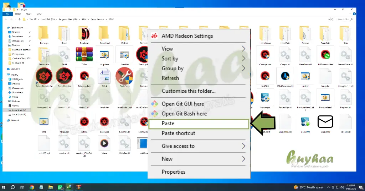Open AMD Radeon Settings from context menu
Screen dimensions: 365x191
pos(199,36)
